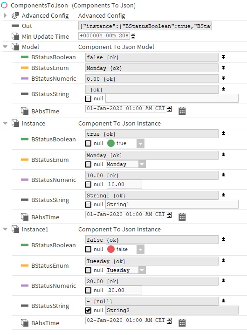Collapse the instance tree section
The width and height of the screenshot is (247, 335).
(5, 123)
